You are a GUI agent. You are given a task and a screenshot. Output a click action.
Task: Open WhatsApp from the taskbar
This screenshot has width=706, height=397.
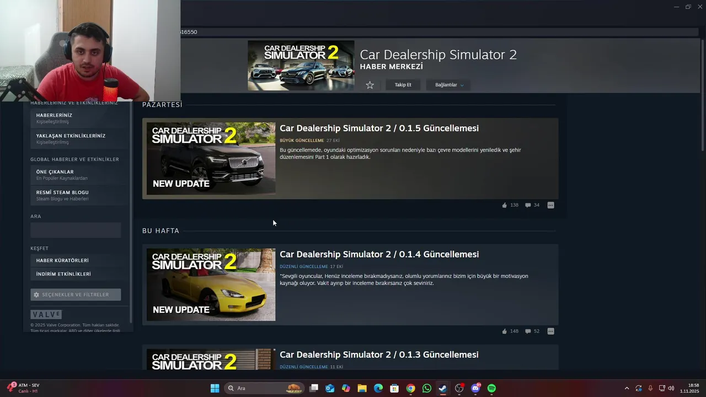click(427, 388)
